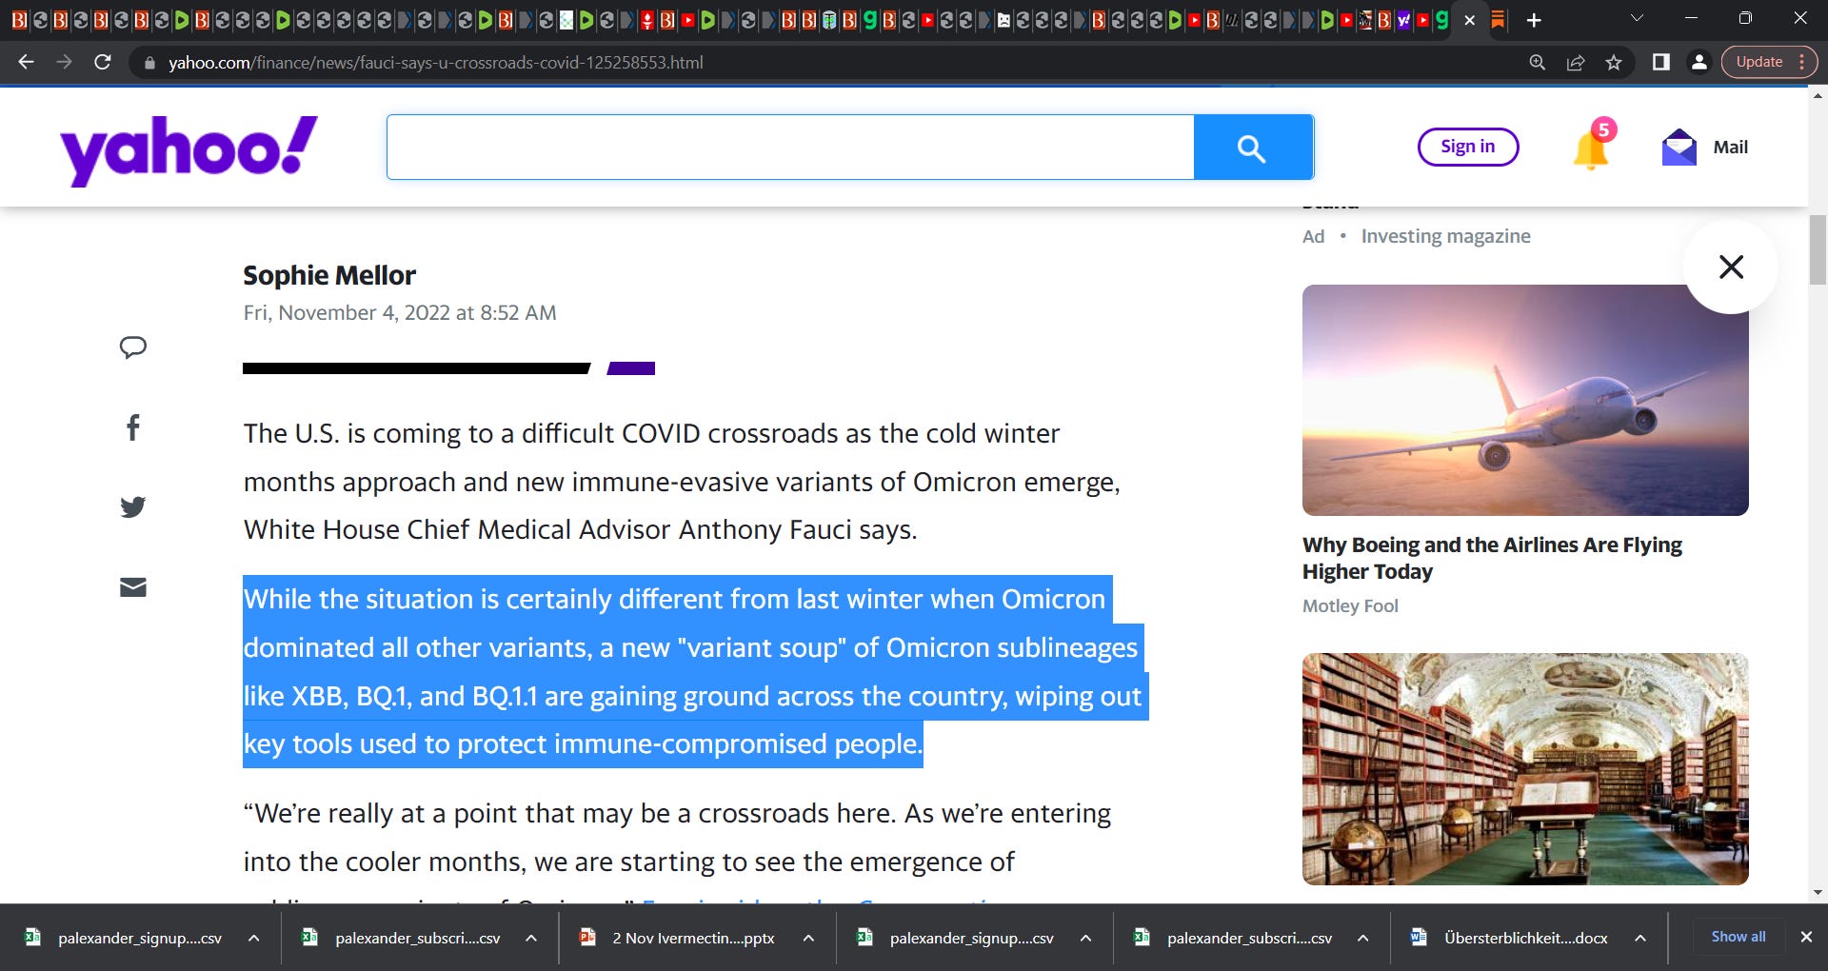1828x971 pixels.
Task: Open the tab search dropdown
Action: pos(1637,18)
